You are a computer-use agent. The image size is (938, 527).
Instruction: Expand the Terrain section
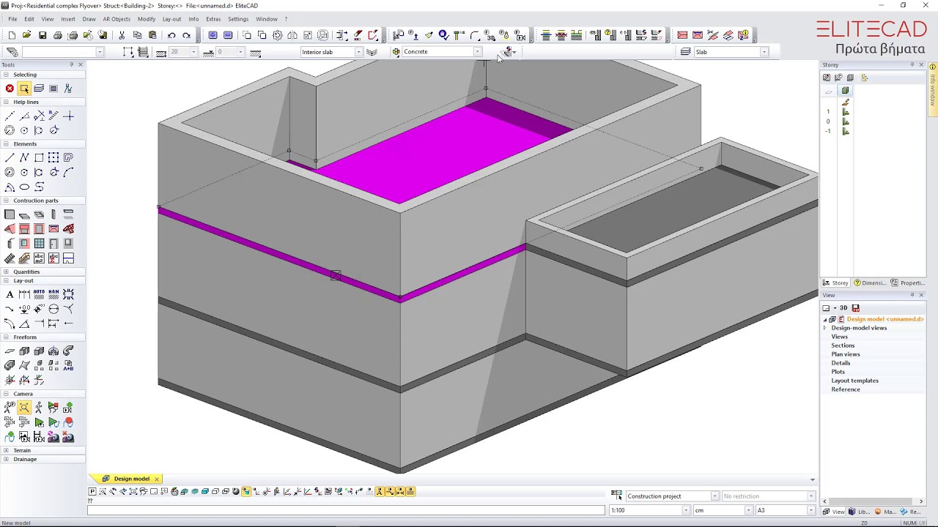7,450
